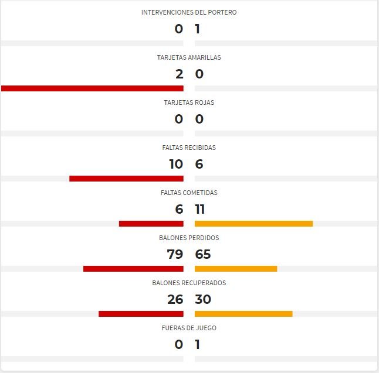Click the orange Faltas Cometidas bar
The height and width of the screenshot is (373, 379).
(x=254, y=224)
